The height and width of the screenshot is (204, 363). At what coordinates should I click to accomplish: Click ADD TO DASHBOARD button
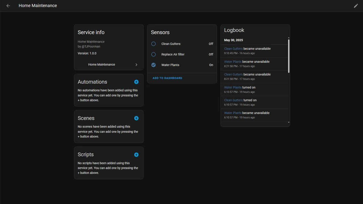167,78
